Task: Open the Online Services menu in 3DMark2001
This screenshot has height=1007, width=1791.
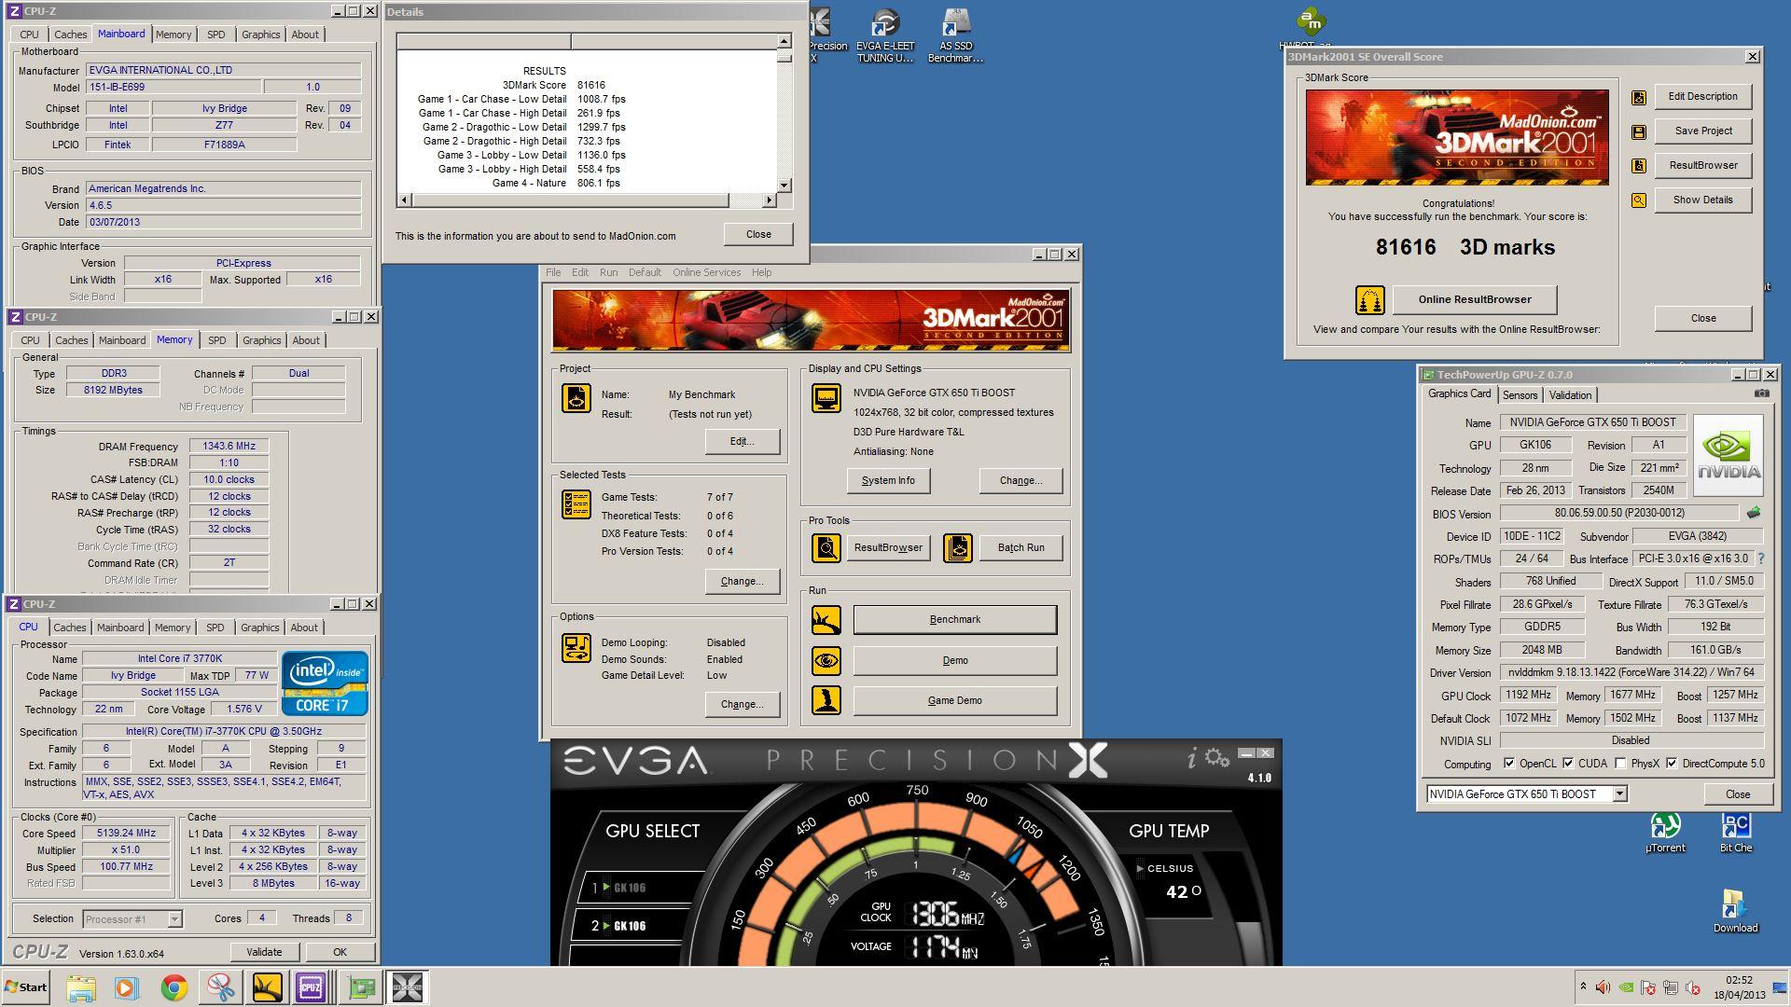Action: coord(706,272)
